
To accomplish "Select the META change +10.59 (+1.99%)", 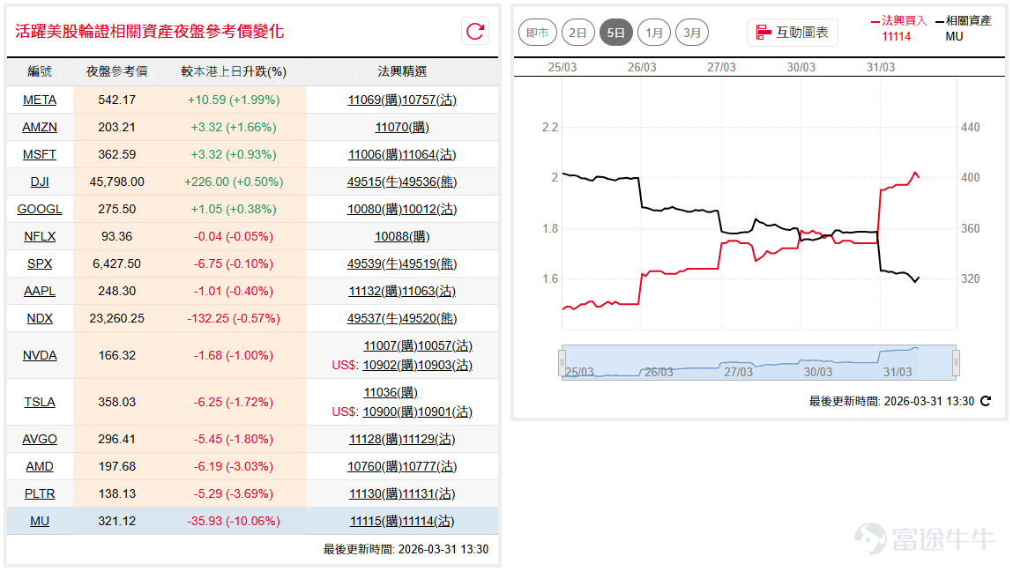I will click(x=234, y=100).
